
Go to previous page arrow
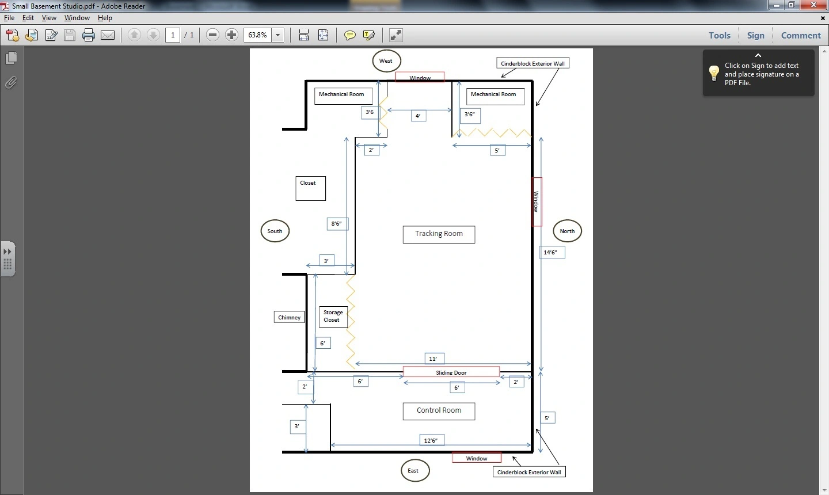(134, 35)
